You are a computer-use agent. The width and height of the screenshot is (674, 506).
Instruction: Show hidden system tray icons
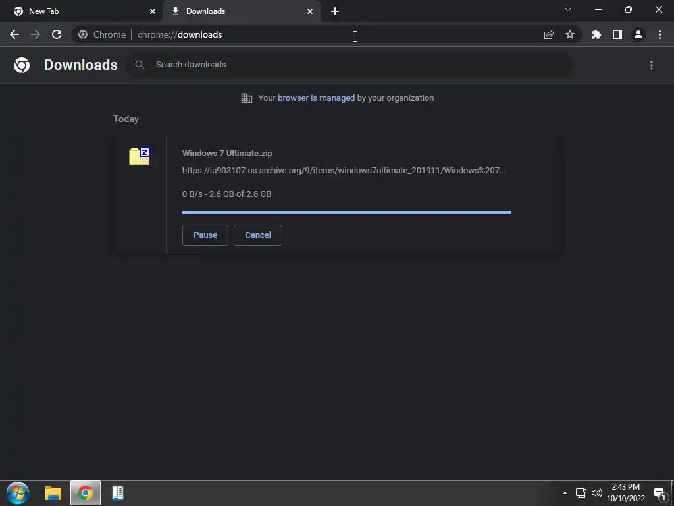pos(565,493)
